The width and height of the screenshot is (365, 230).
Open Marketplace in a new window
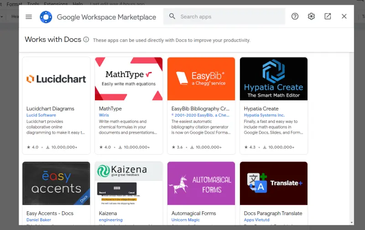(x=328, y=16)
